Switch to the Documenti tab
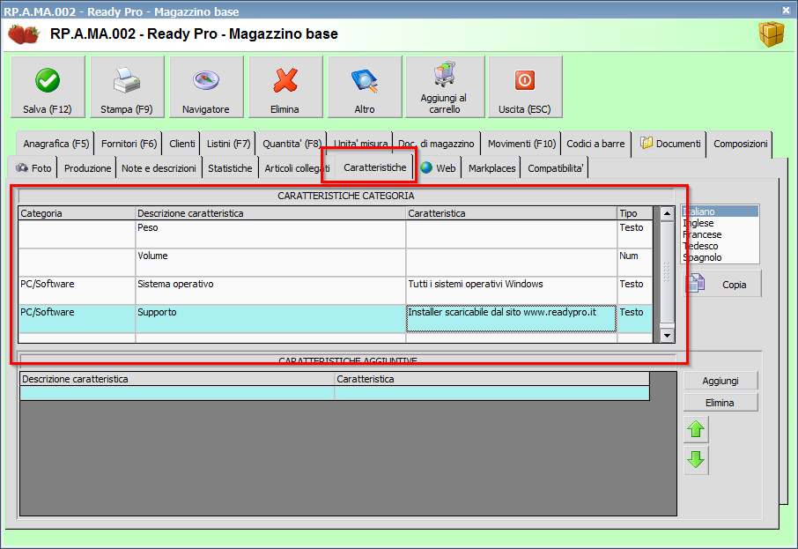 click(x=671, y=145)
